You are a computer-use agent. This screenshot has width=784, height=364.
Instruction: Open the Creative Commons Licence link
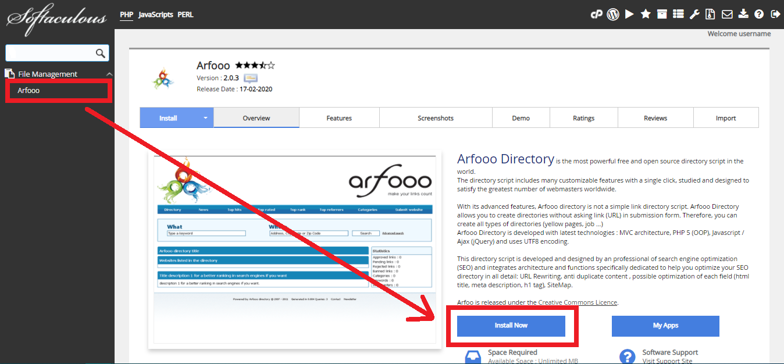578,302
